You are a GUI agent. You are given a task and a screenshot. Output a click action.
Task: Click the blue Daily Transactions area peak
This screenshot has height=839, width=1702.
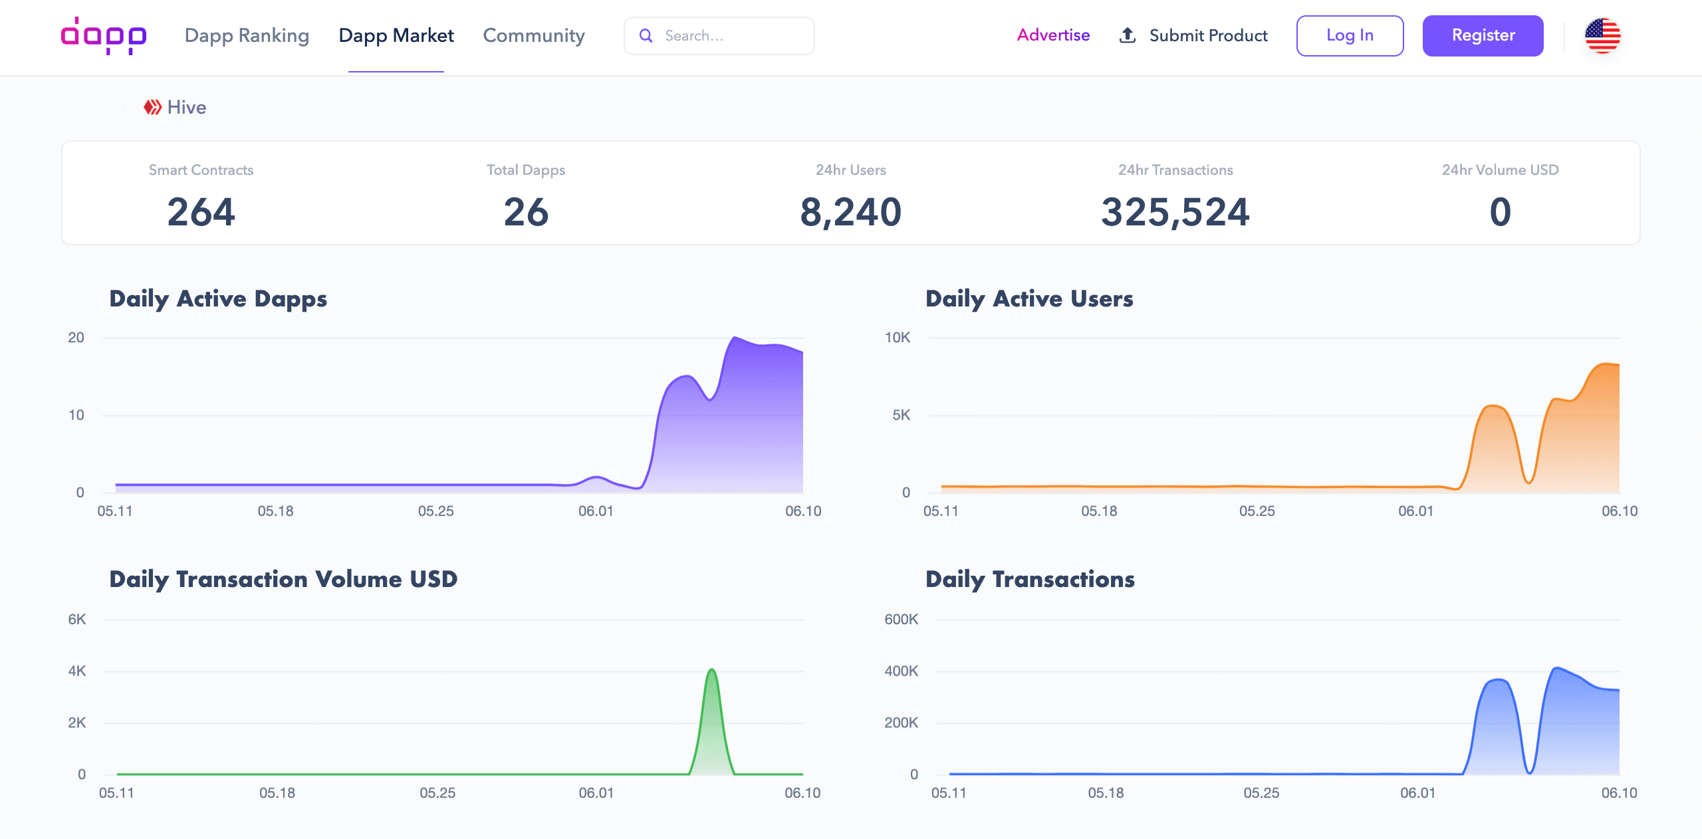(1556, 669)
